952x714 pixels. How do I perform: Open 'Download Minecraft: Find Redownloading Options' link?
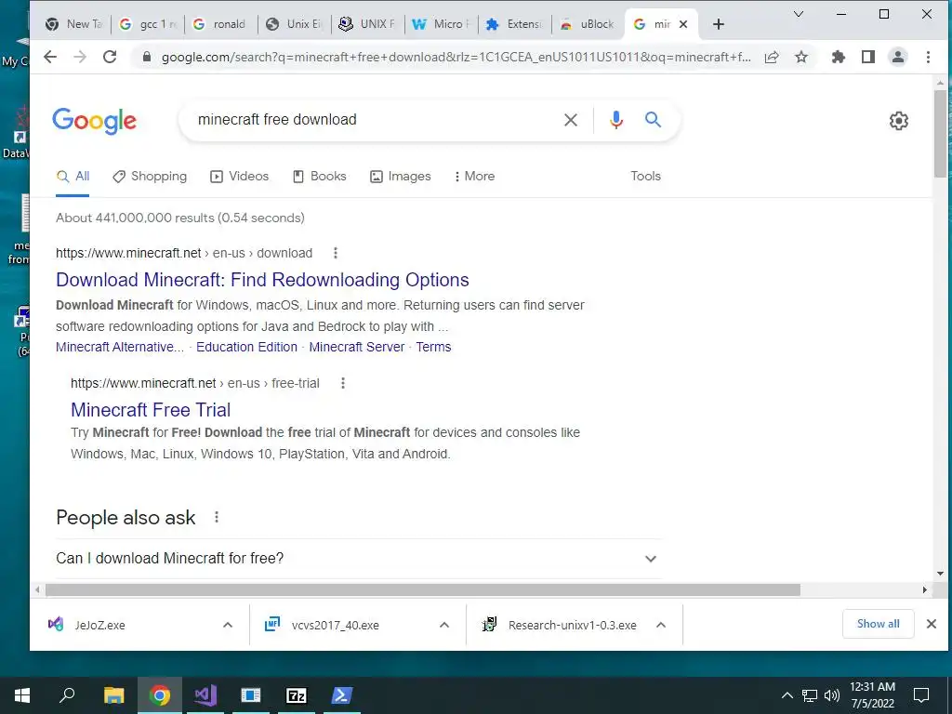click(x=262, y=280)
